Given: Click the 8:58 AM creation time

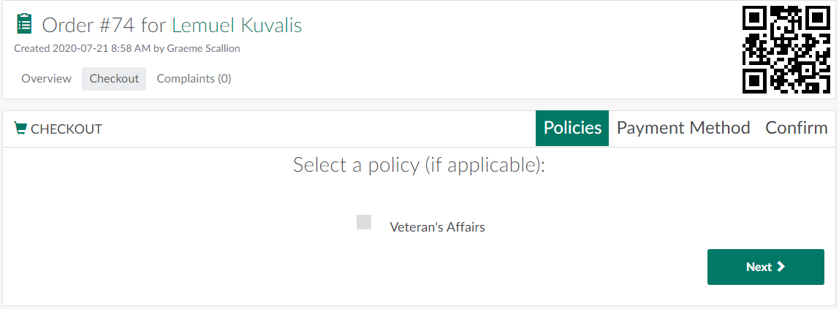Looking at the screenshot, I should click(x=130, y=48).
